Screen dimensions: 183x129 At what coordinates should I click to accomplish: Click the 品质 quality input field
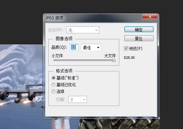point(74,48)
